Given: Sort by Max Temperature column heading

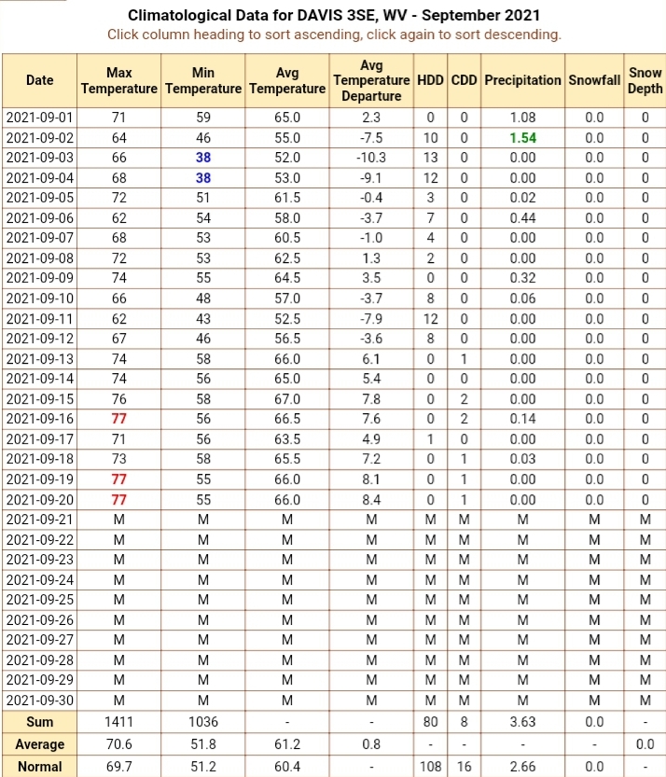Looking at the screenshot, I should point(119,80).
